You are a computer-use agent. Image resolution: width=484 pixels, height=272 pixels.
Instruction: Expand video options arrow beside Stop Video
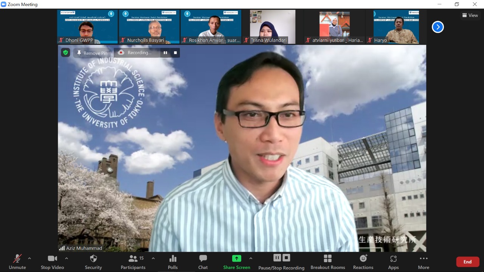(67, 258)
